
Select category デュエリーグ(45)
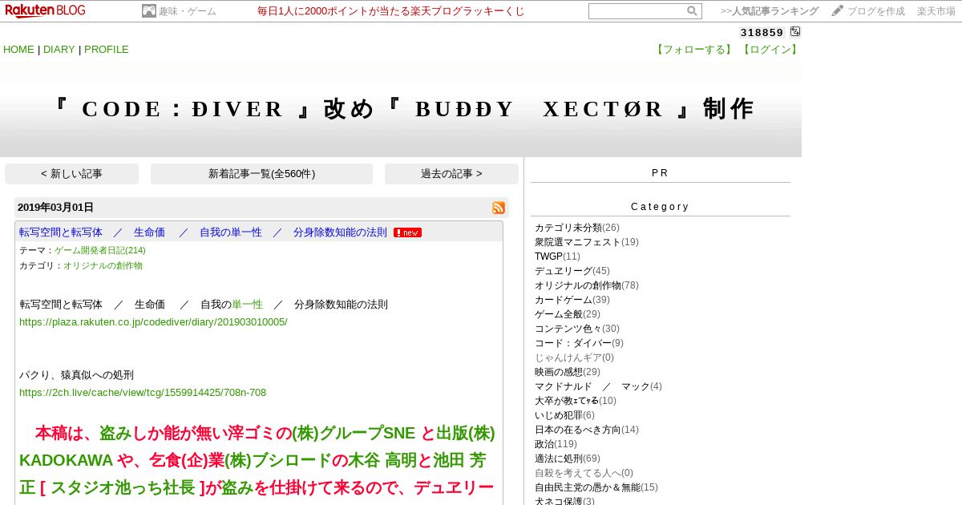coord(572,271)
